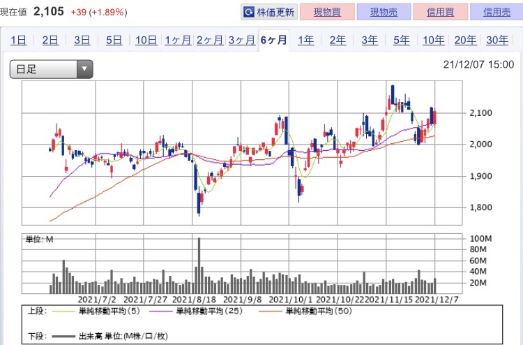
Task: Click the 単純移動平均(5) legend entry
Action: 109,311
